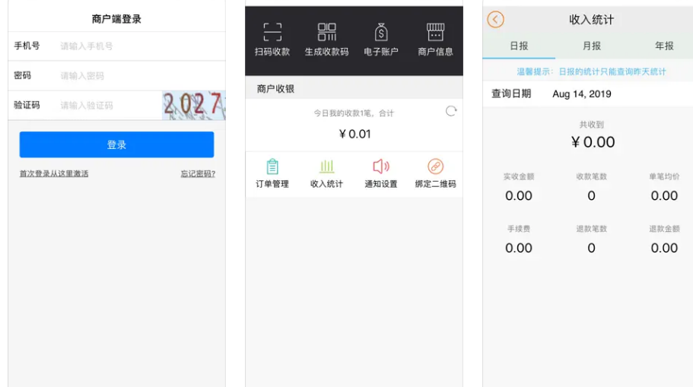Select the 手续费 value
The height and width of the screenshot is (387, 693).
pos(519,248)
